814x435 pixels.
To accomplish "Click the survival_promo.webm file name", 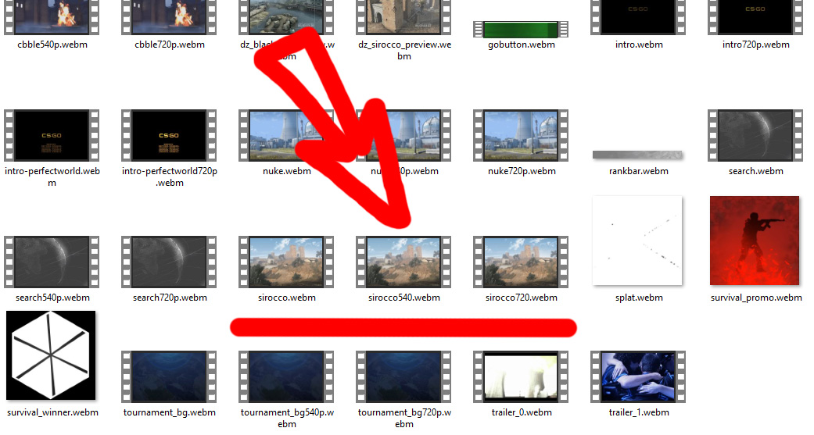I will pos(756,298).
